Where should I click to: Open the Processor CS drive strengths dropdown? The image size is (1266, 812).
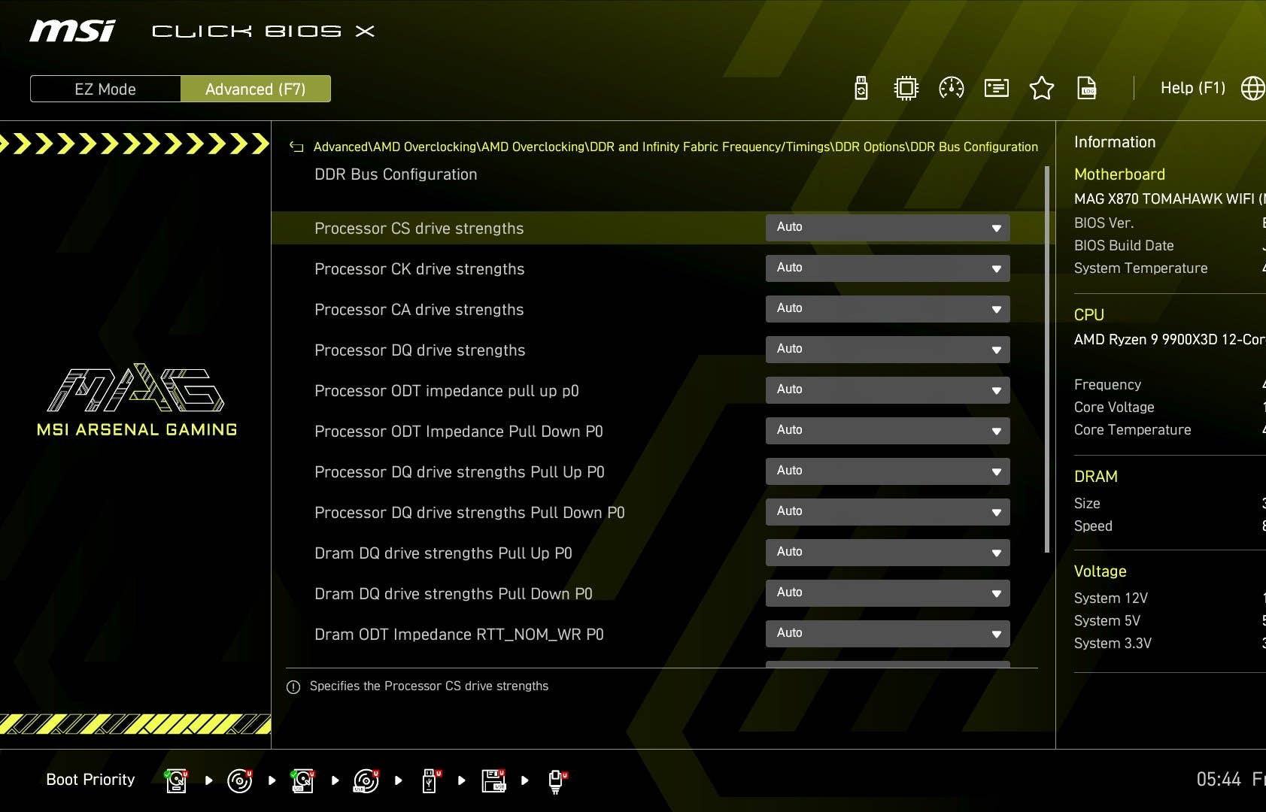pos(888,228)
